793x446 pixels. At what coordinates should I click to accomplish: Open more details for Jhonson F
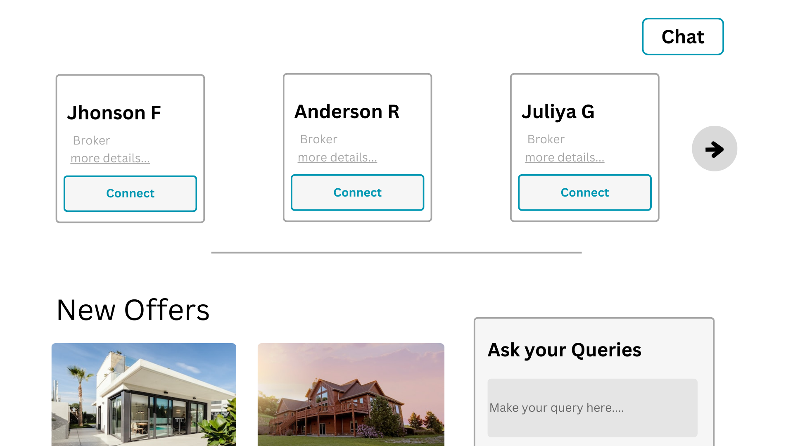pyautogui.click(x=110, y=159)
